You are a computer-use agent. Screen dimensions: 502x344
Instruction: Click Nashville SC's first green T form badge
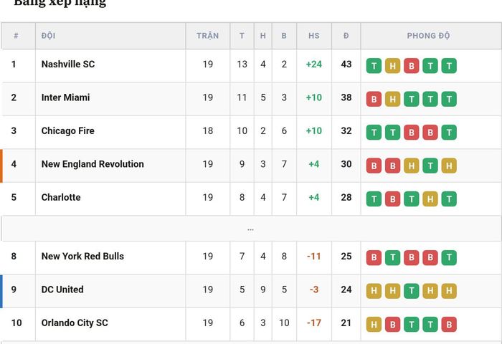click(x=374, y=66)
